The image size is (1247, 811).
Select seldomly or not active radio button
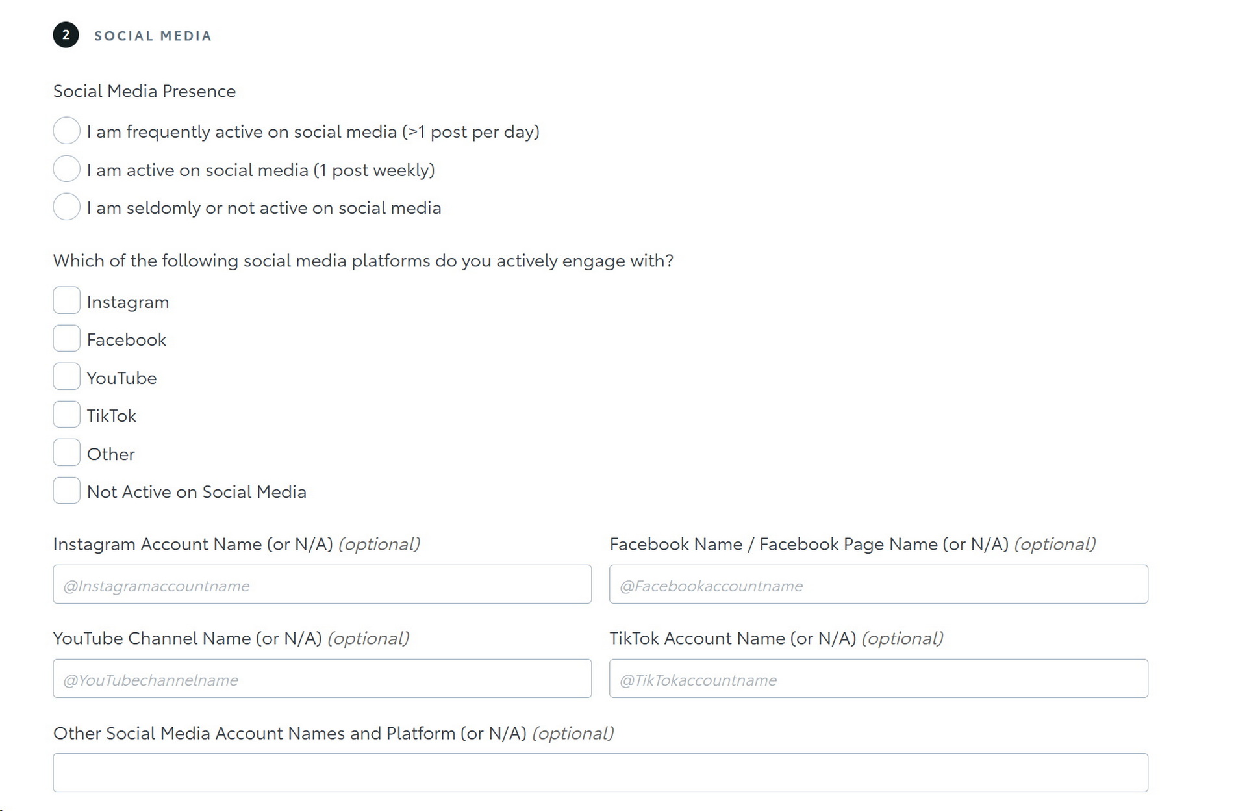coord(66,207)
